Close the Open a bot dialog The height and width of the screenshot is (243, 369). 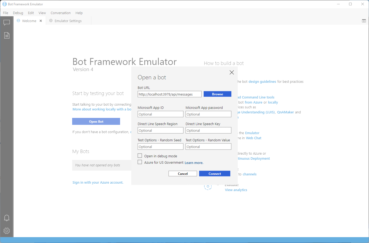click(232, 72)
